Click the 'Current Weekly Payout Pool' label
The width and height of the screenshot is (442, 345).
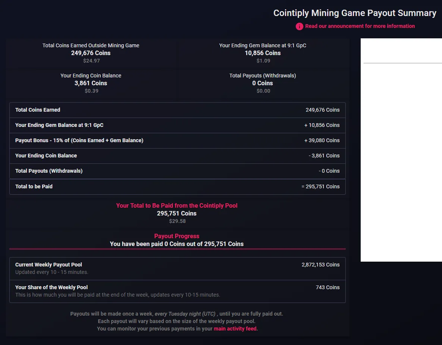(x=48, y=265)
